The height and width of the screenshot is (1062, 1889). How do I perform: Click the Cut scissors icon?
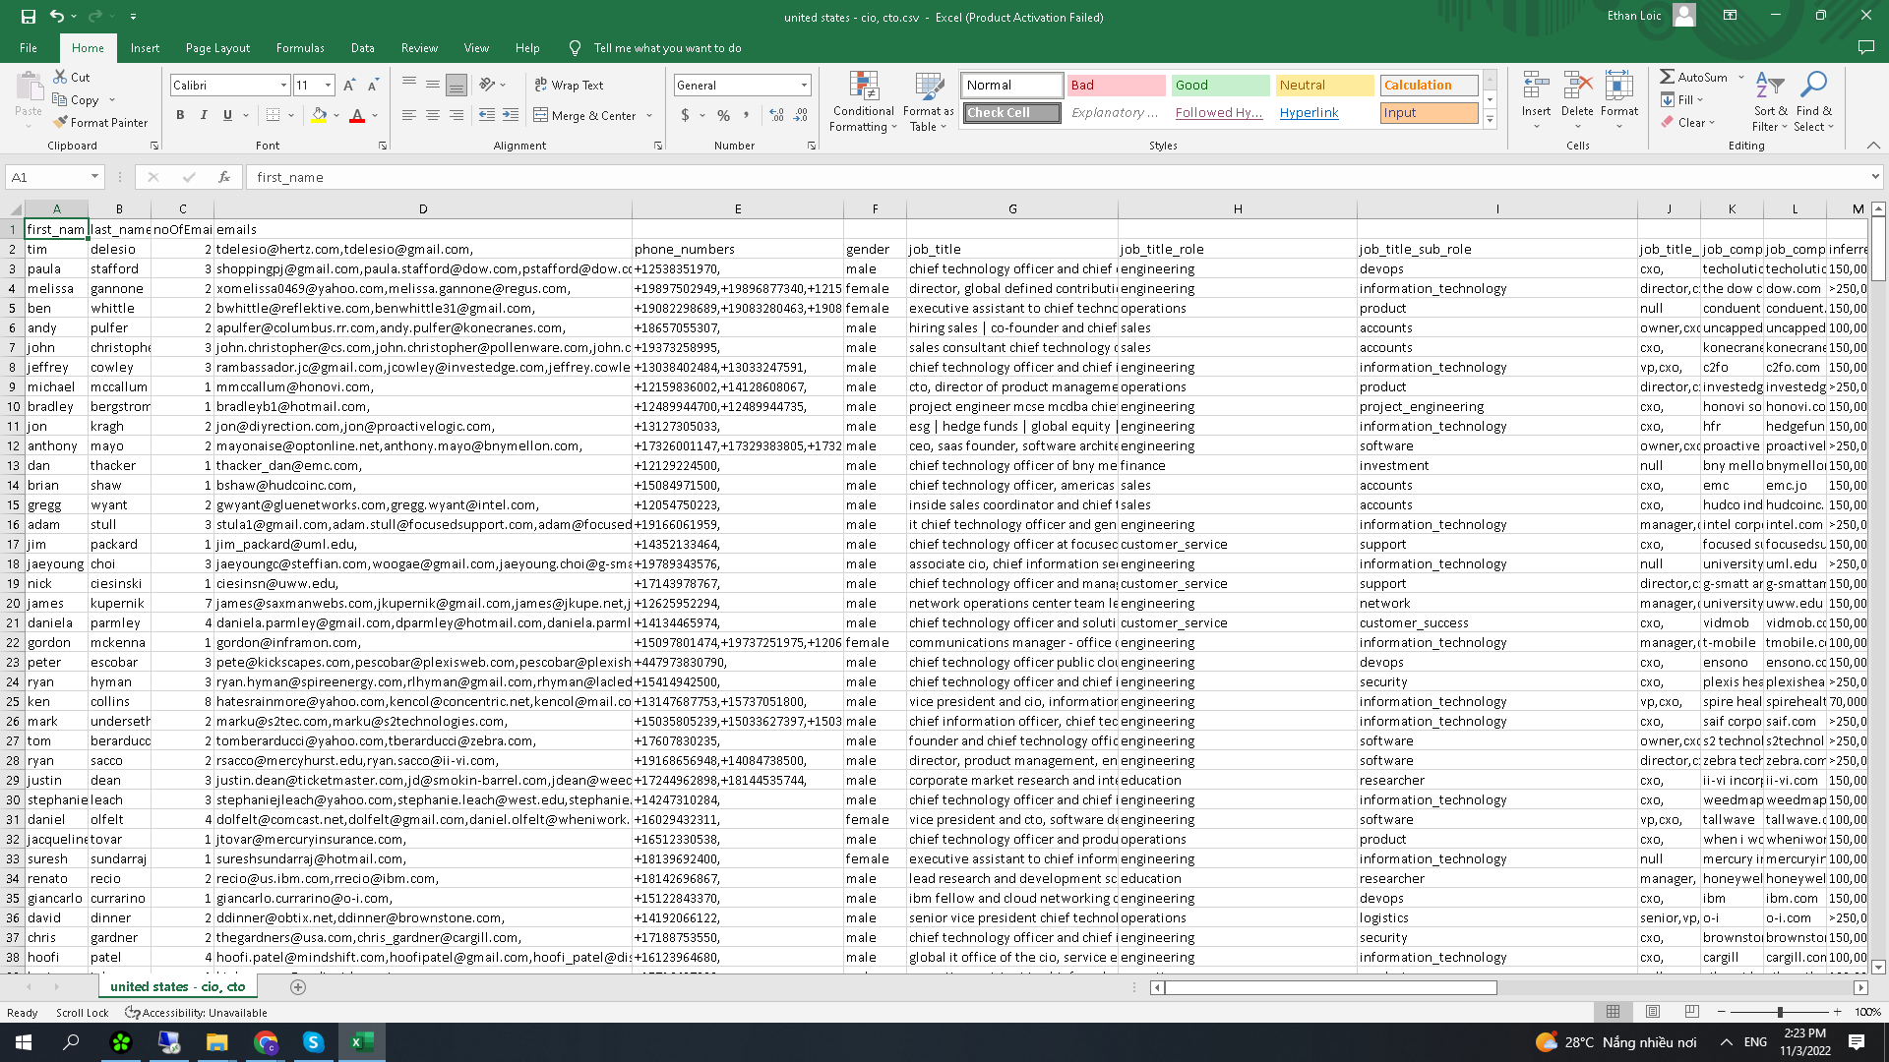(x=60, y=77)
